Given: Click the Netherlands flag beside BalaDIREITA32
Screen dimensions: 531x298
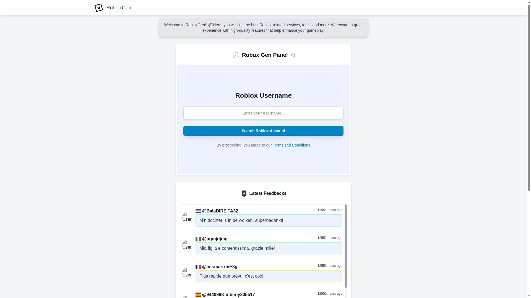Looking at the screenshot, I should click(x=198, y=211).
